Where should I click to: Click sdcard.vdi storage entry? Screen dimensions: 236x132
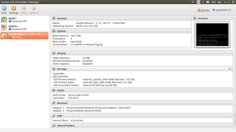(100, 85)
